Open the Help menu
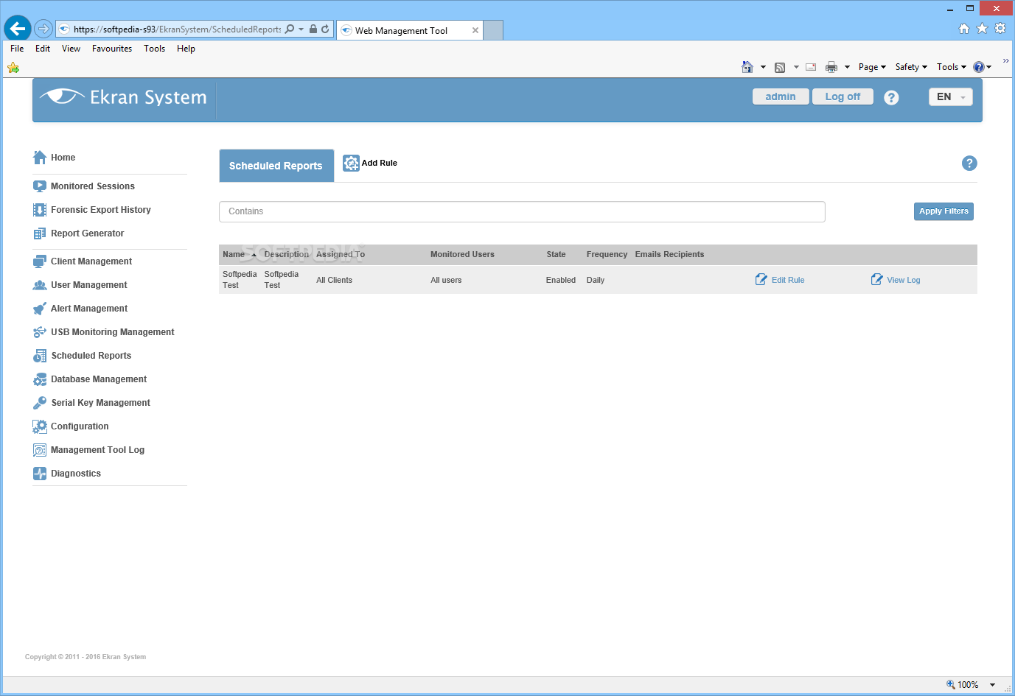Image resolution: width=1015 pixels, height=696 pixels. point(186,49)
